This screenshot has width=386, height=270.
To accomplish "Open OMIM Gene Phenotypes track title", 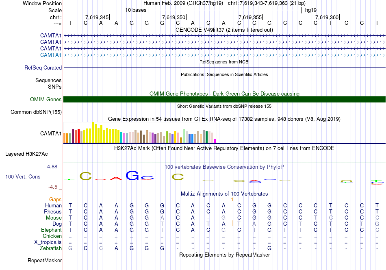I will pos(224,94).
